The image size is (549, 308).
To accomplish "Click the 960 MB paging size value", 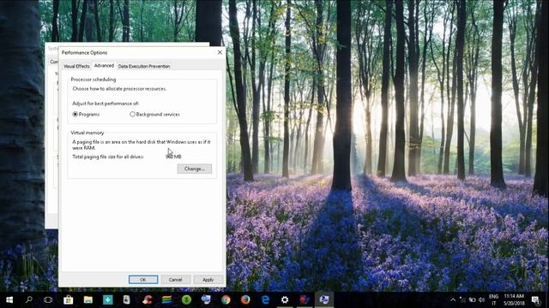I will pos(173,157).
